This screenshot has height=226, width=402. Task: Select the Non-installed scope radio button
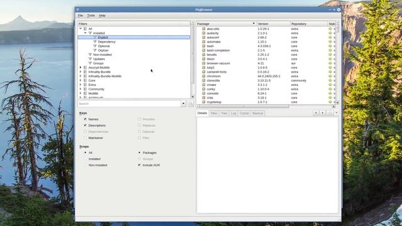pyautogui.click(x=85, y=165)
